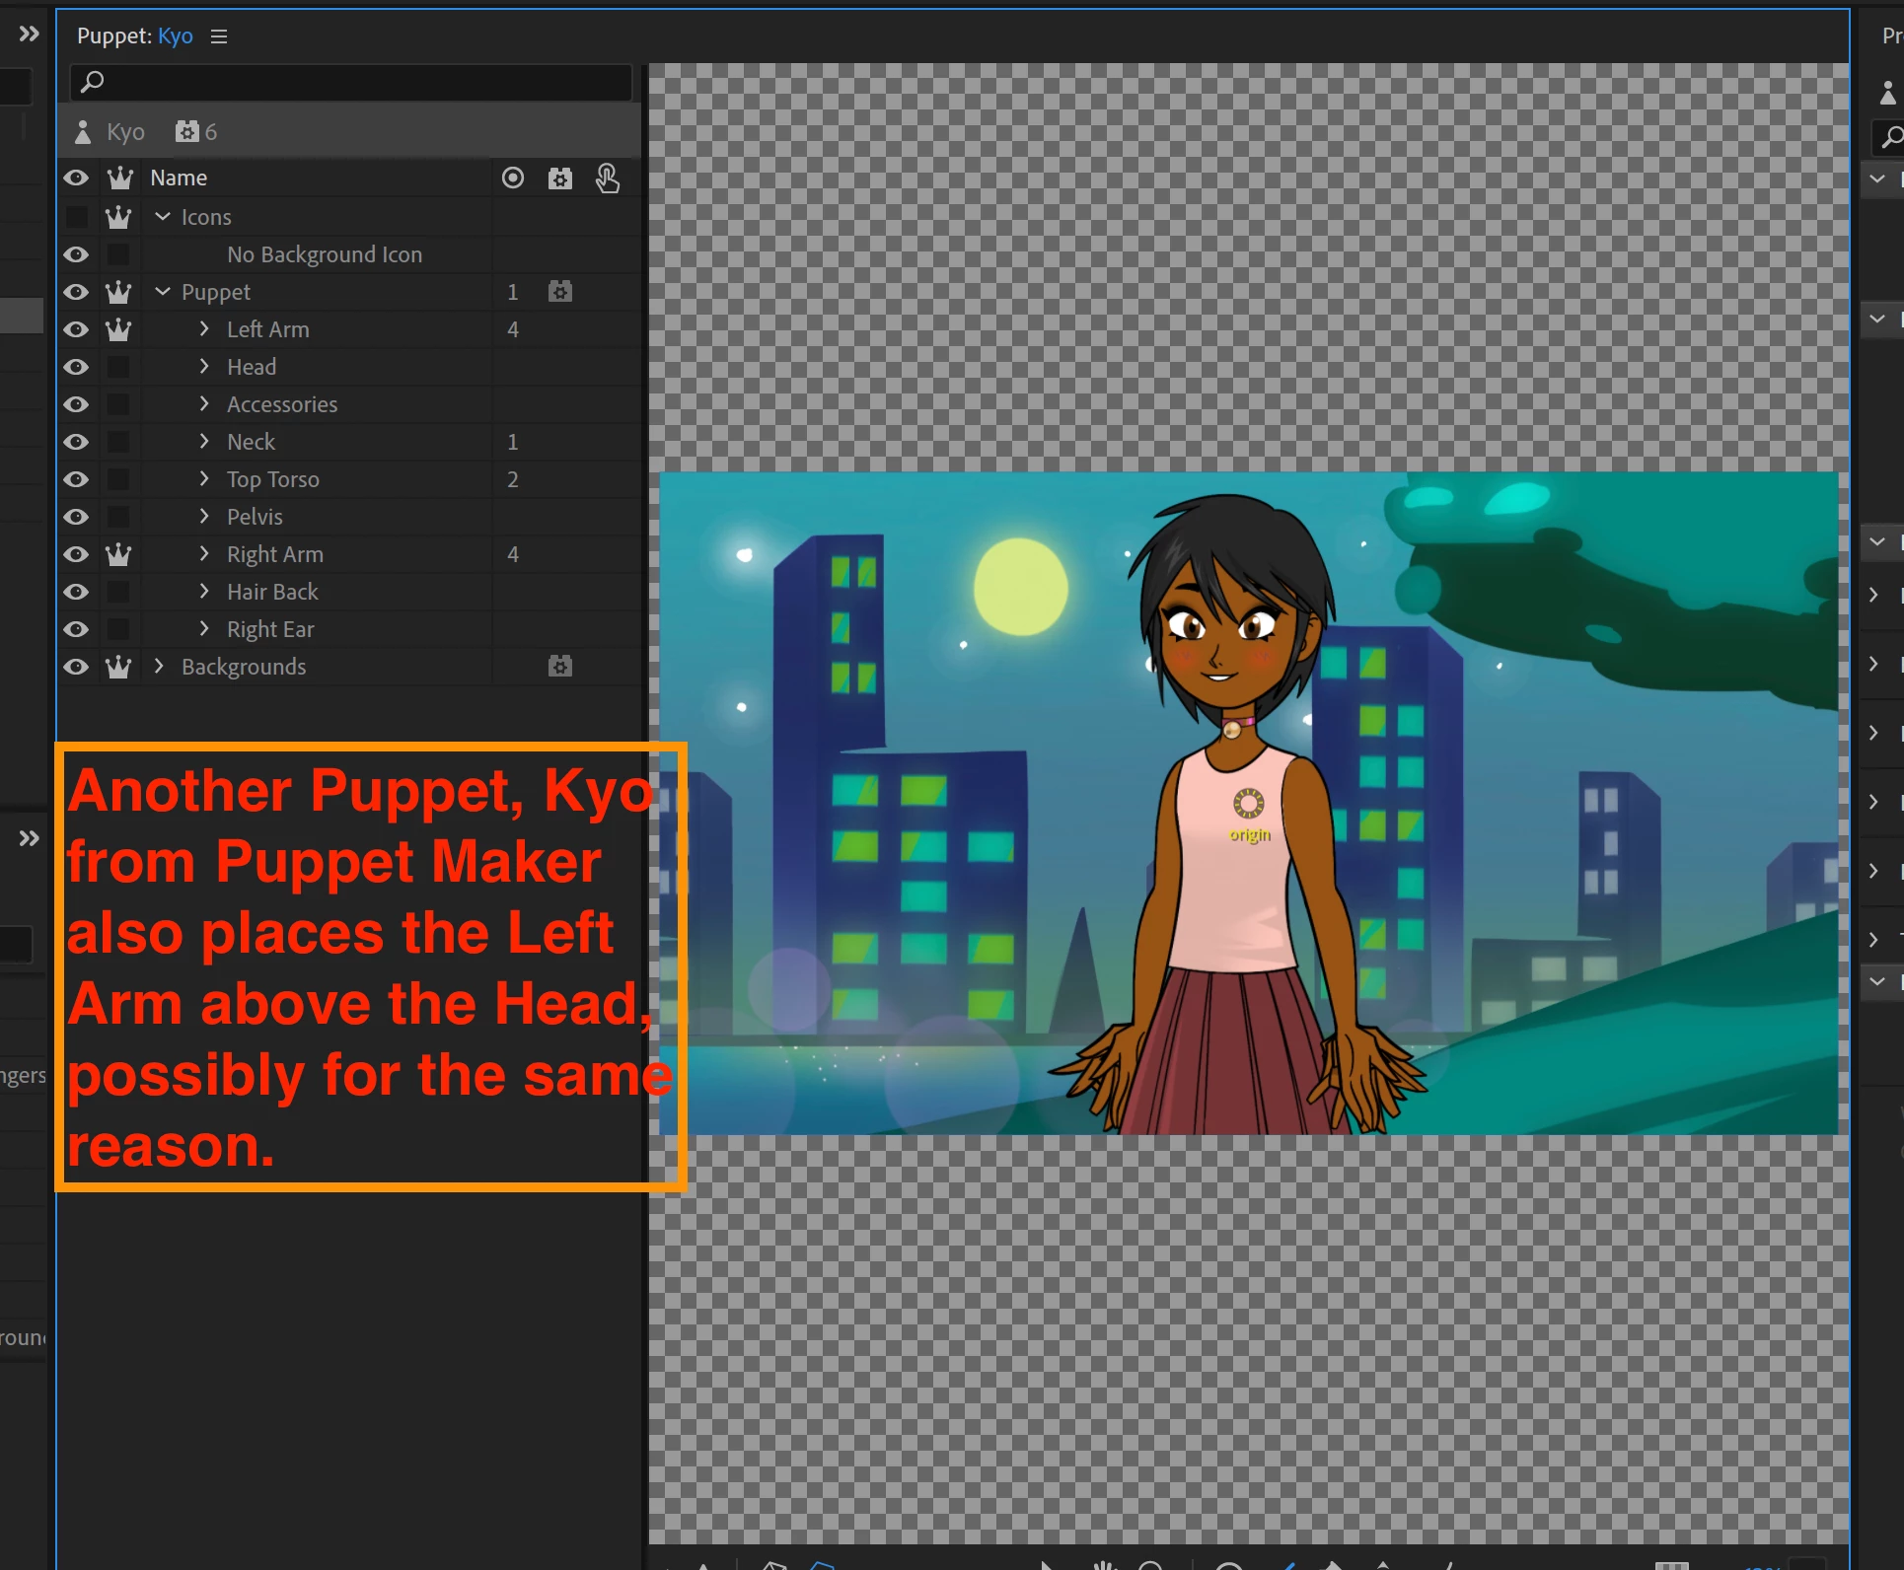Image resolution: width=1904 pixels, height=1570 pixels.
Task: Hide the Head layer with eye icon
Action: pos(76,367)
